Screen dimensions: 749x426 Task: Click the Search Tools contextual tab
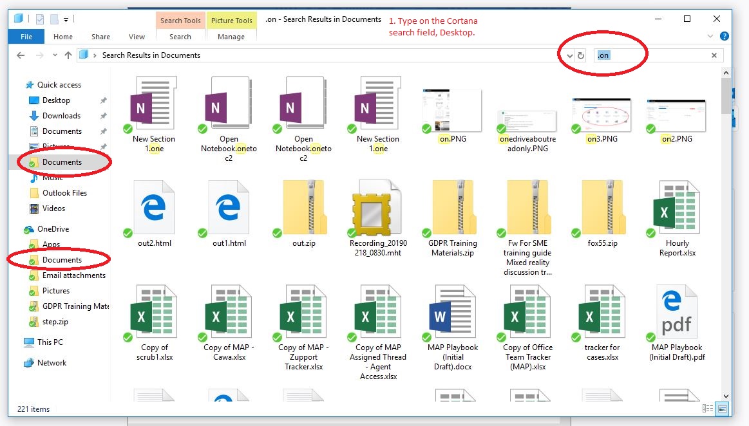(180, 21)
